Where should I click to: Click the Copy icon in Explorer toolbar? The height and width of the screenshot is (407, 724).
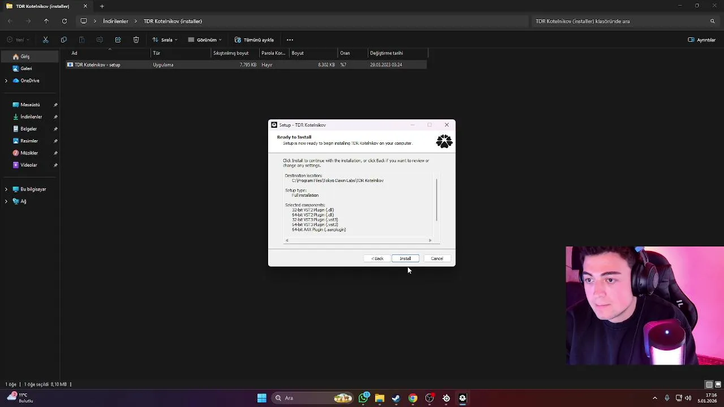pos(63,40)
